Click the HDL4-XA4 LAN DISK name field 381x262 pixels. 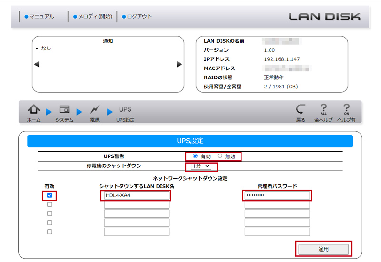point(136,195)
